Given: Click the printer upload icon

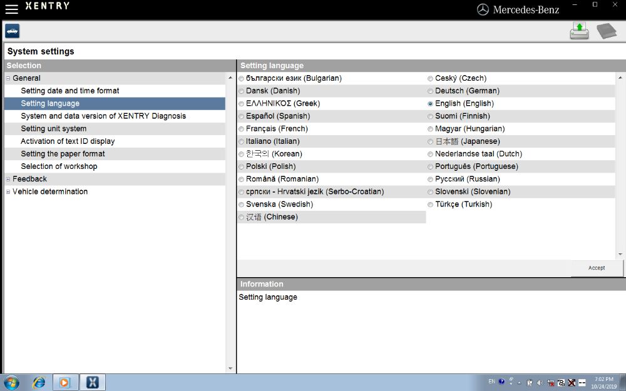Looking at the screenshot, I should click(579, 31).
